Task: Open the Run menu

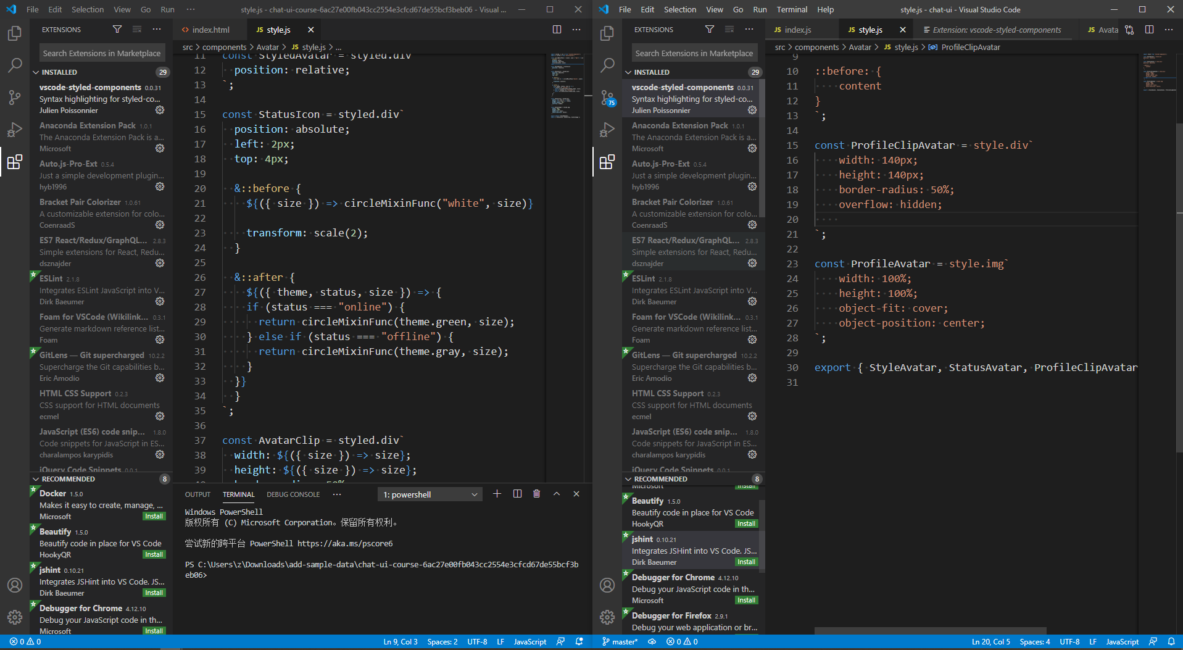Action: point(167,9)
